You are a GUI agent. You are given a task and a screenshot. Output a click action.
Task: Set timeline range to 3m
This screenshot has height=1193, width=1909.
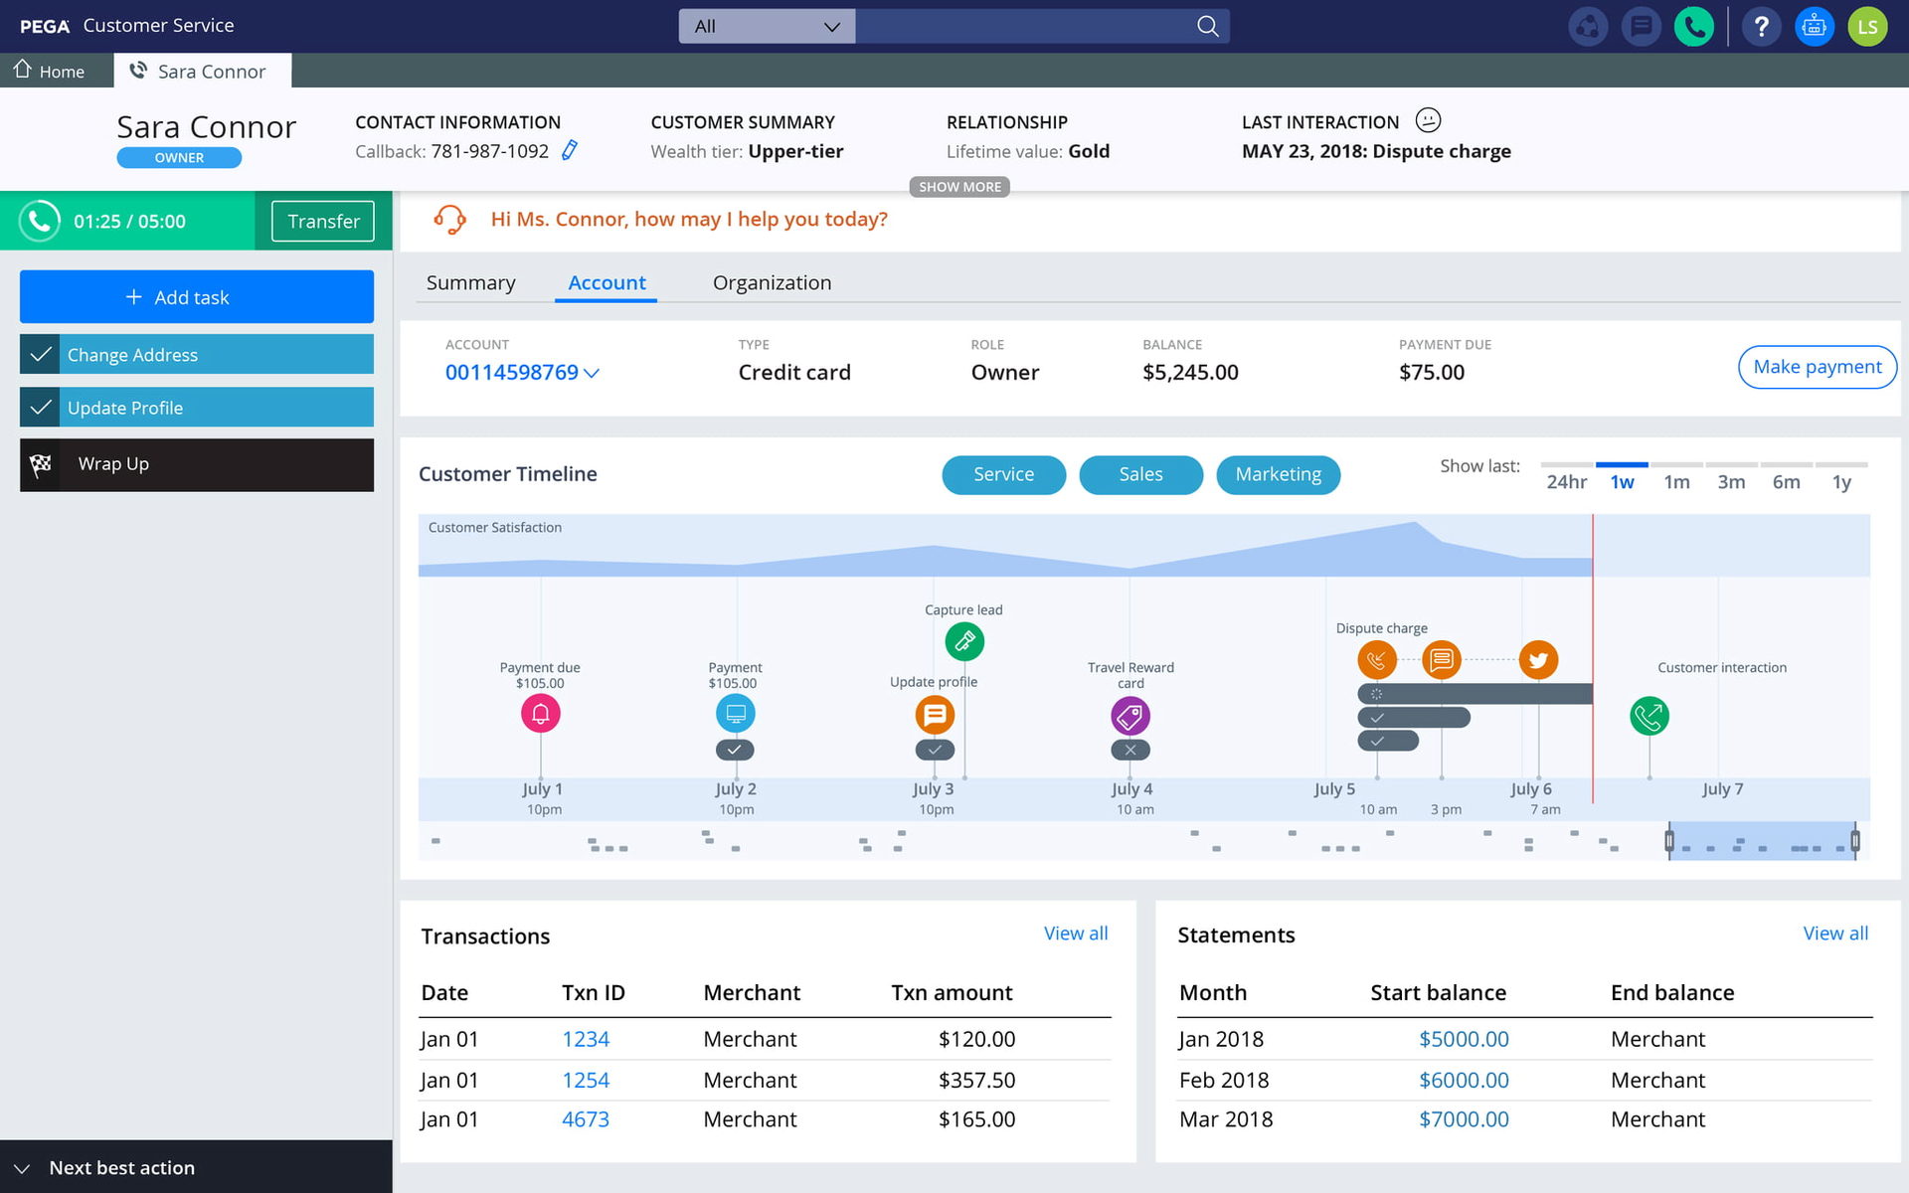point(1731,482)
